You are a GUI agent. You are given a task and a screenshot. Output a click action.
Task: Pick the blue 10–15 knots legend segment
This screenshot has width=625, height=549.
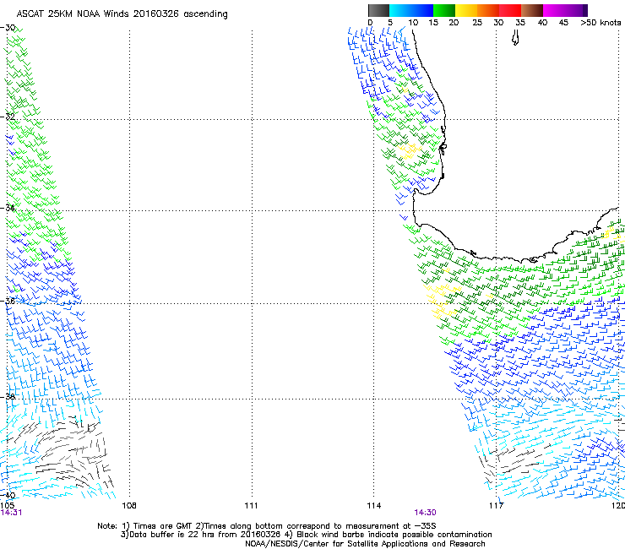pyautogui.click(x=422, y=10)
